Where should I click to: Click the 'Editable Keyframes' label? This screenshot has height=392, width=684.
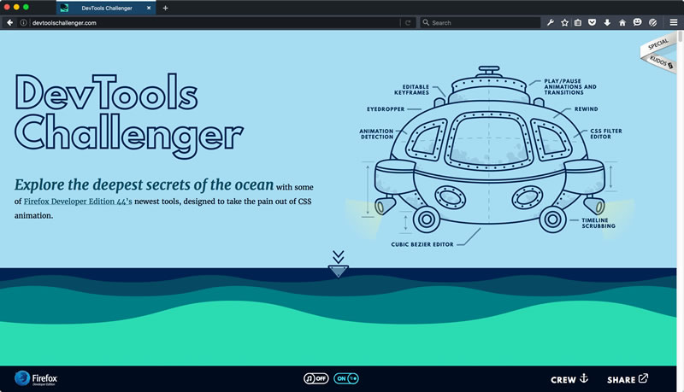pos(412,90)
